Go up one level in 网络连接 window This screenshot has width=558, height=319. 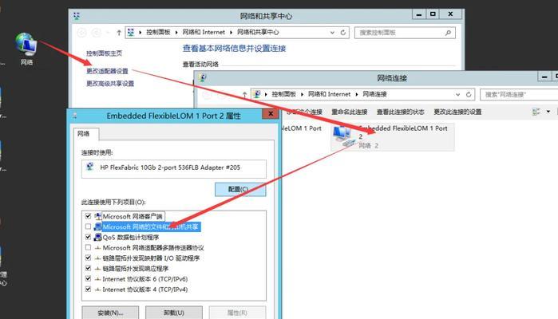click(244, 95)
